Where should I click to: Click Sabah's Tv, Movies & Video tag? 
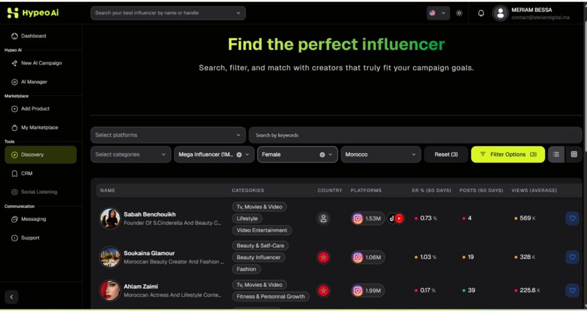tap(260, 207)
